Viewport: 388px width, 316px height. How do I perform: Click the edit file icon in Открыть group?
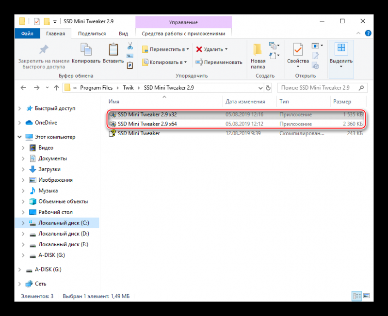(316, 56)
